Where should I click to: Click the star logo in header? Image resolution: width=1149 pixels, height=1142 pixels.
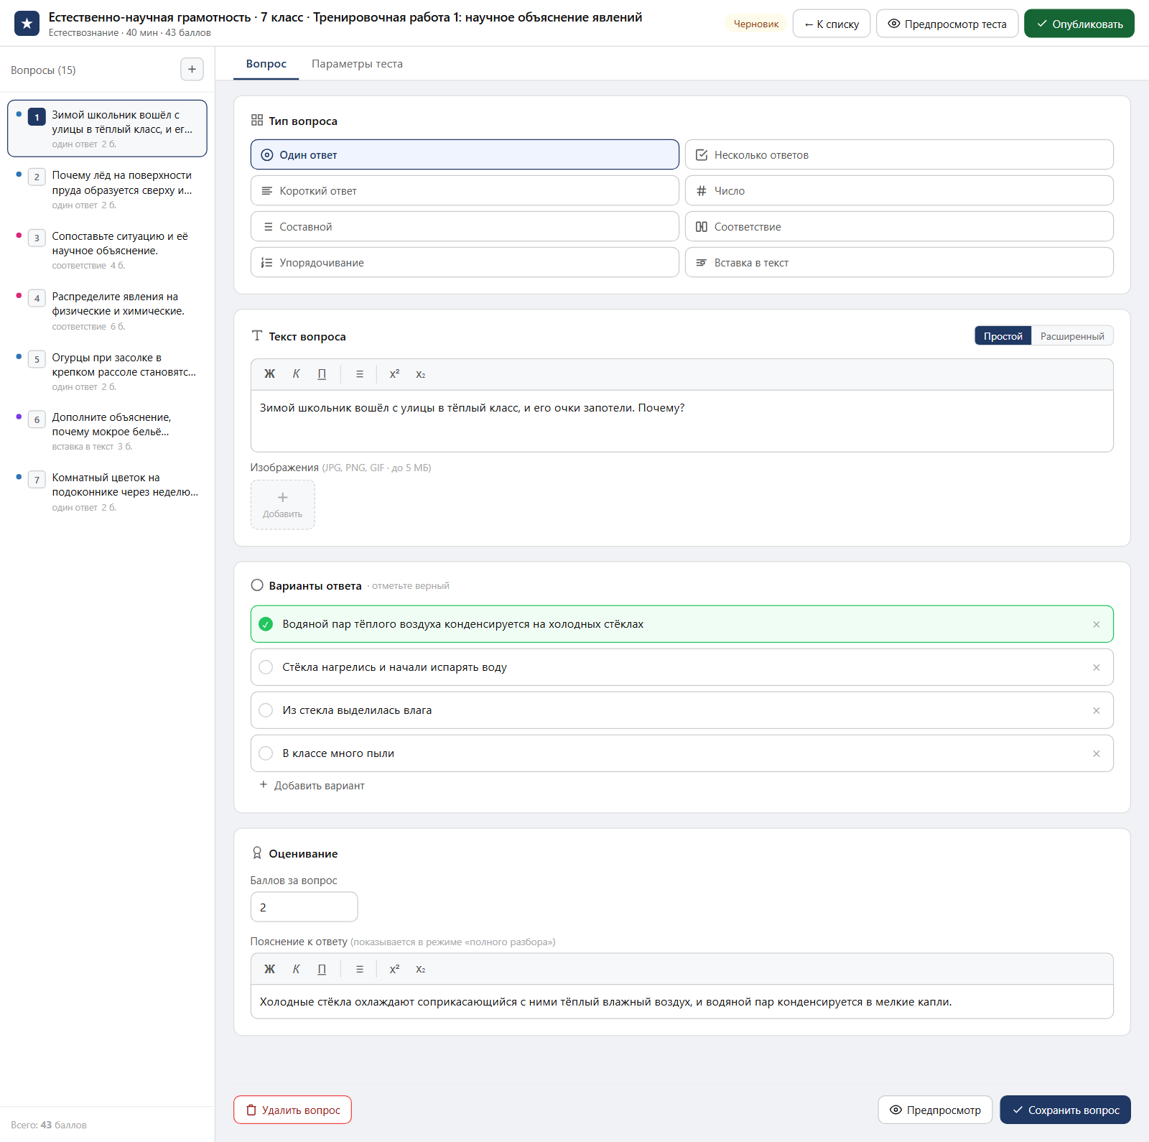pyautogui.click(x=27, y=24)
